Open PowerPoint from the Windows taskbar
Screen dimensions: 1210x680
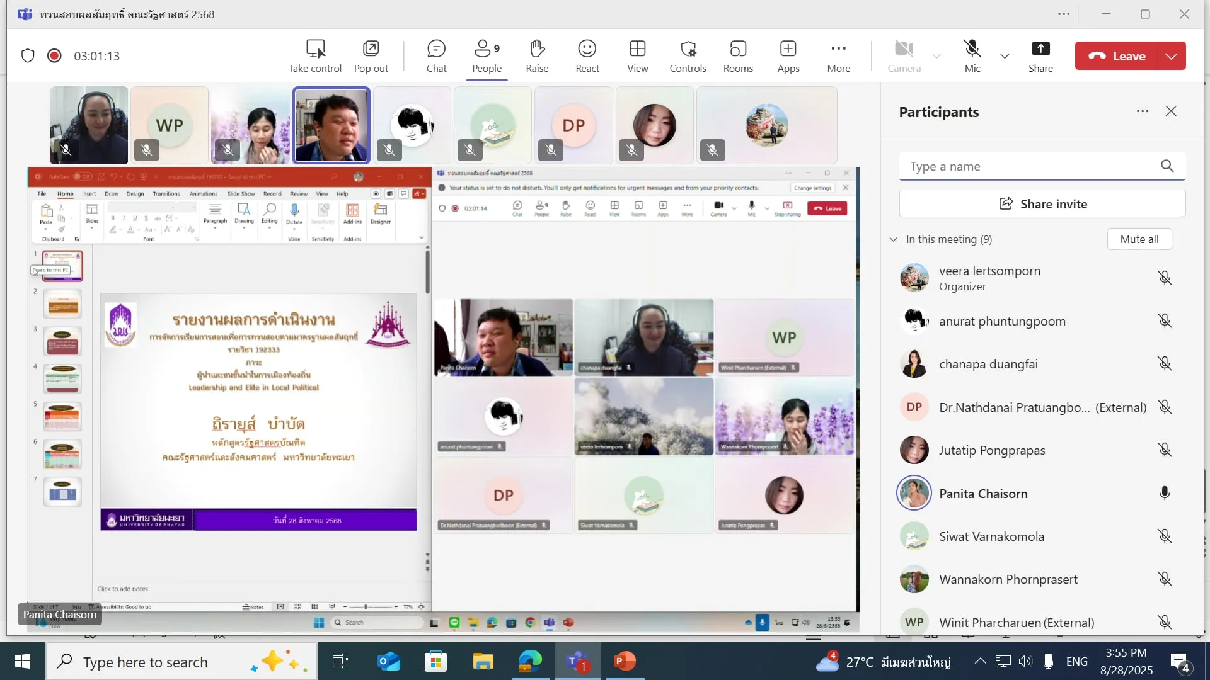tap(624, 661)
